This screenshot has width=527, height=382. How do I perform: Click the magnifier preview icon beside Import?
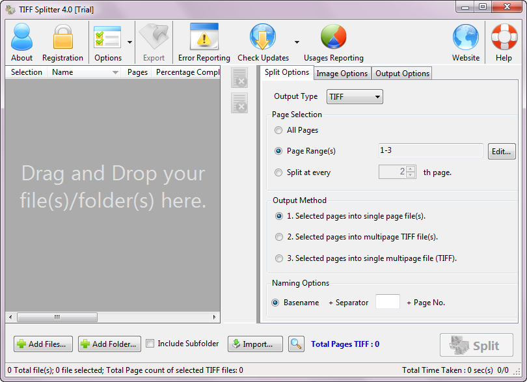(296, 344)
